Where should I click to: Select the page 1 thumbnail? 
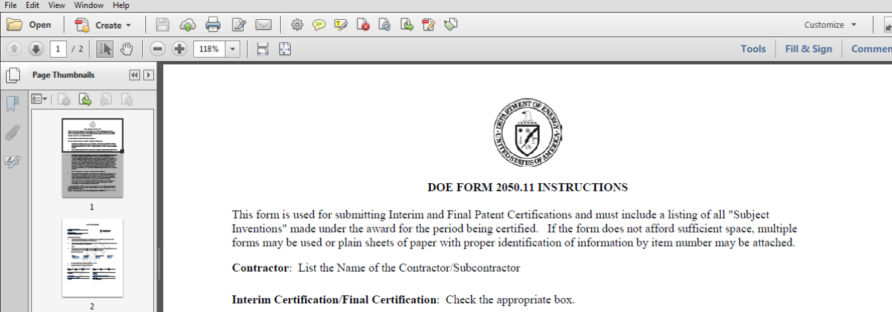[x=93, y=158]
